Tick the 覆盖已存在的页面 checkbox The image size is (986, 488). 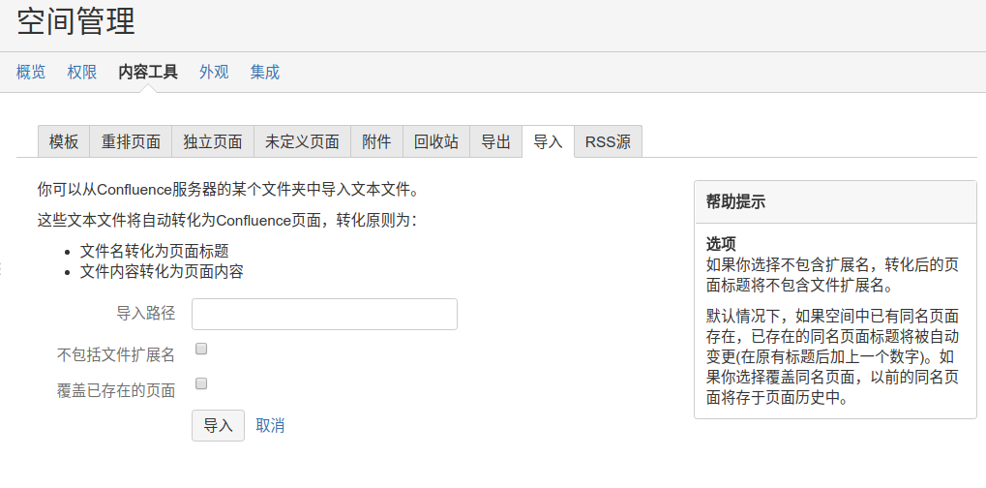(201, 383)
